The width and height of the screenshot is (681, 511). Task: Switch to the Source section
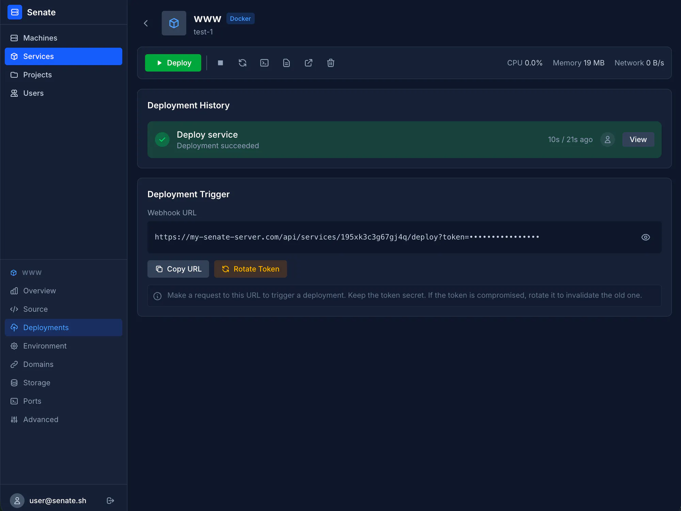tap(63, 309)
